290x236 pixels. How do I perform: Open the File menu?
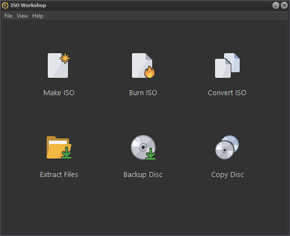point(8,16)
